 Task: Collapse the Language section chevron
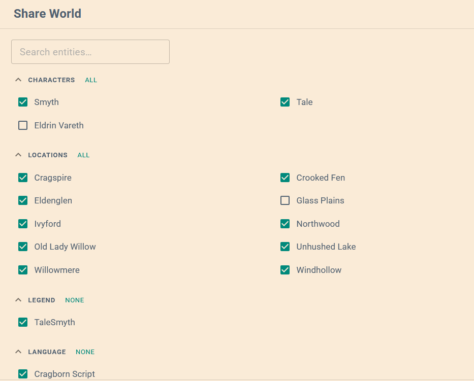tap(18, 352)
